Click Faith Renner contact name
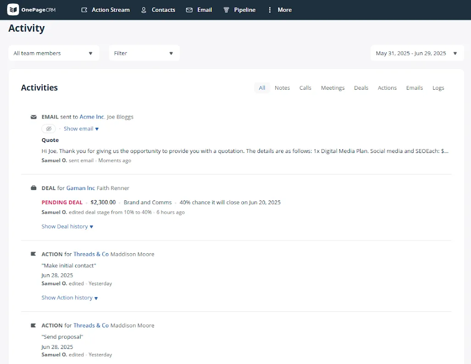471x364 pixels. (x=113, y=188)
